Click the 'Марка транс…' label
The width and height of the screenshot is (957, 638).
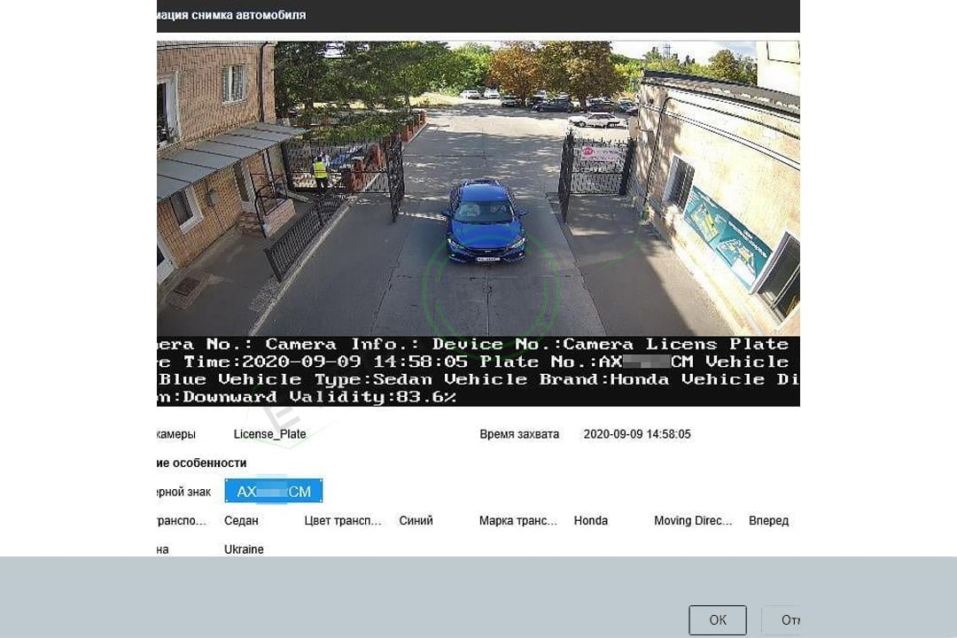point(518,521)
